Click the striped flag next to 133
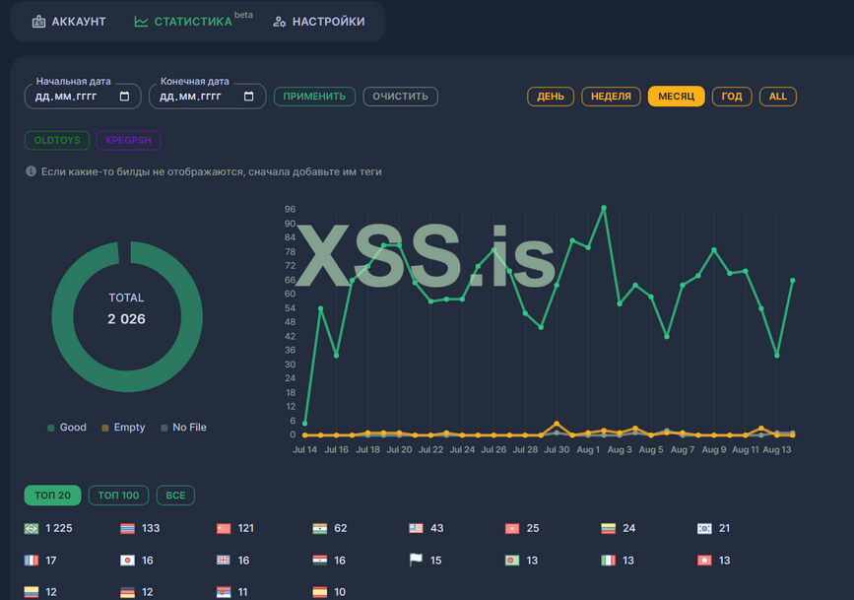 point(127,529)
